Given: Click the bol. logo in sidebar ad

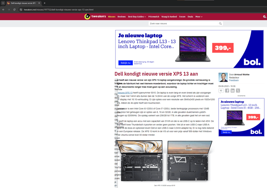Looking at the screenshot, I should point(256,132).
